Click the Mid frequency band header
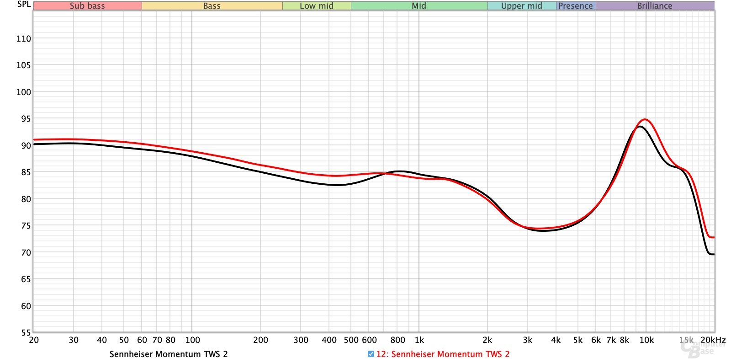731x363 pixels. [419, 5]
